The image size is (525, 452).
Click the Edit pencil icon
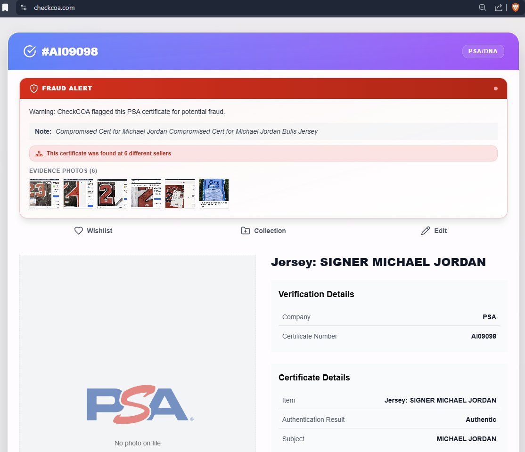[x=426, y=231]
